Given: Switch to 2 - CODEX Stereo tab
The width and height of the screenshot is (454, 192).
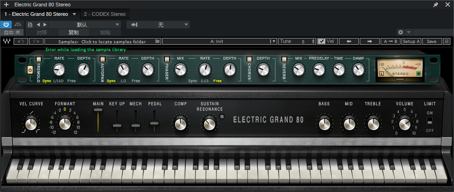Looking at the screenshot, I should pos(105,14).
